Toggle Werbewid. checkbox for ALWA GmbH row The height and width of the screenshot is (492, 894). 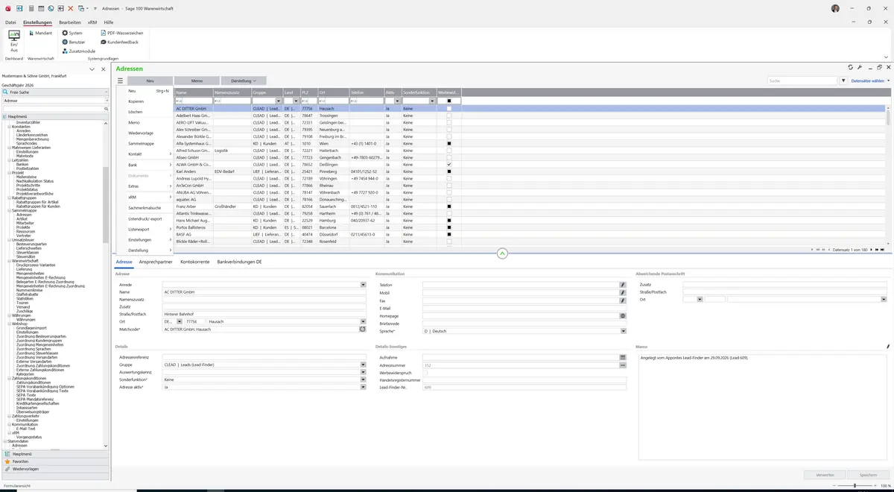tap(449, 165)
